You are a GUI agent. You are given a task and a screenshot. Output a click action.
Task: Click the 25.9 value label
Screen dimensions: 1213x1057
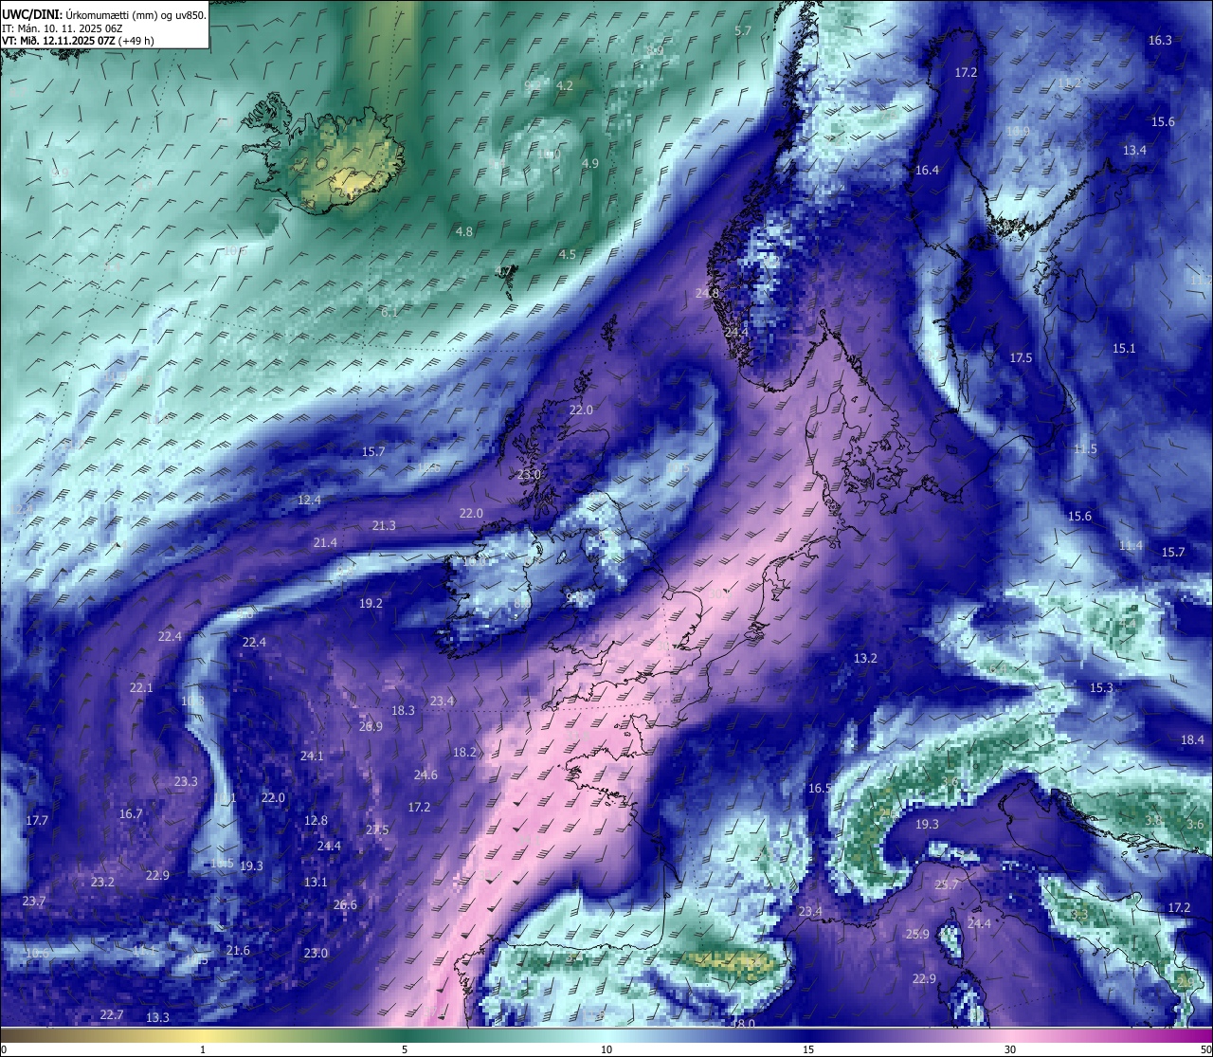[917, 934]
